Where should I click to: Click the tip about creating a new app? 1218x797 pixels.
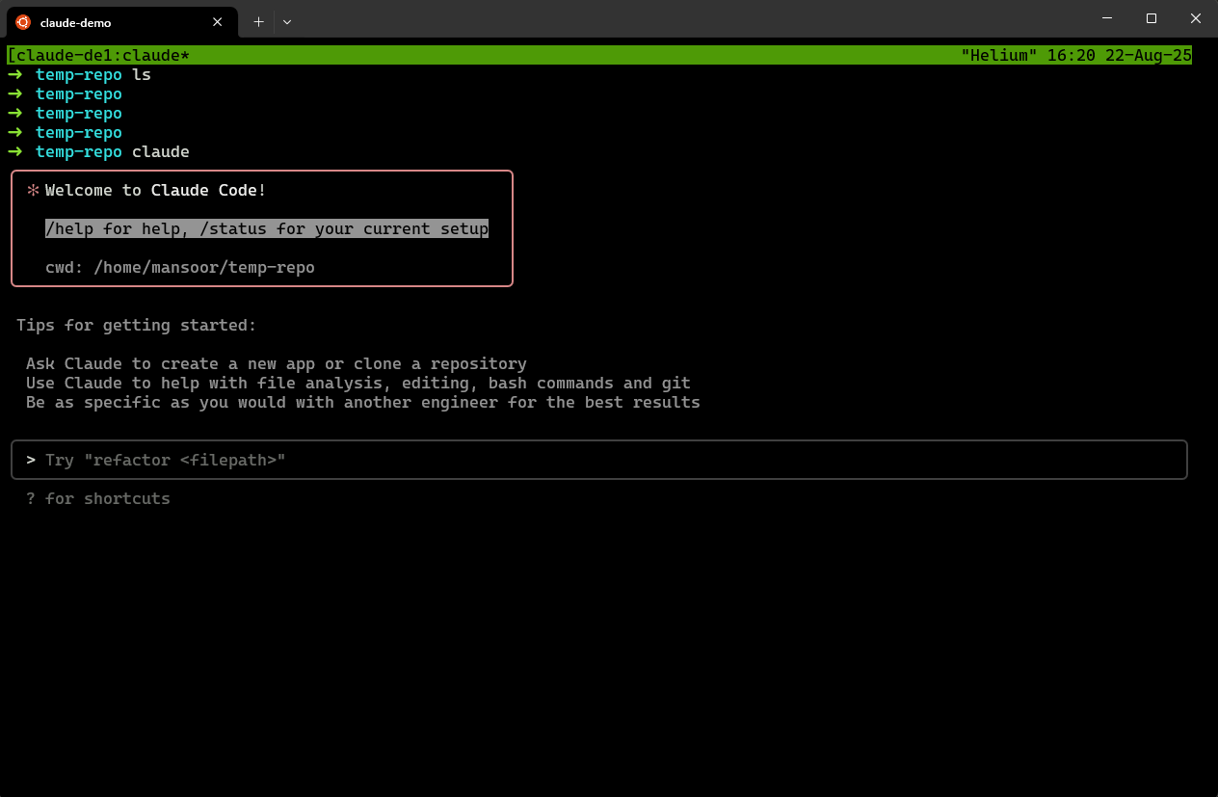click(x=277, y=364)
